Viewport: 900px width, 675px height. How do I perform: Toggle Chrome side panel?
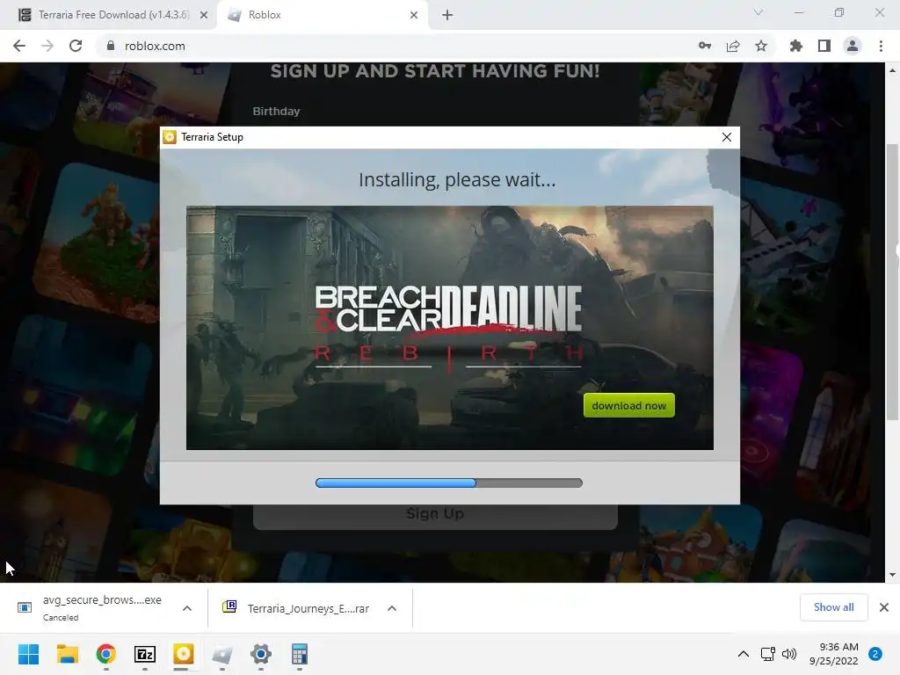click(824, 46)
